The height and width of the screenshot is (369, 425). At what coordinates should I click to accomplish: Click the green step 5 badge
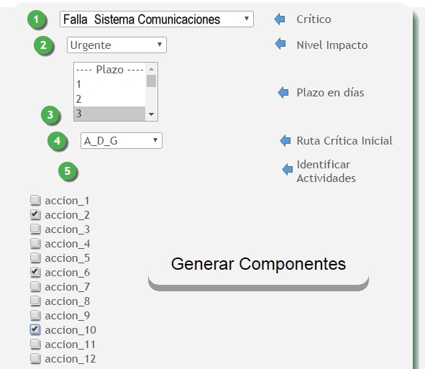(68, 171)
